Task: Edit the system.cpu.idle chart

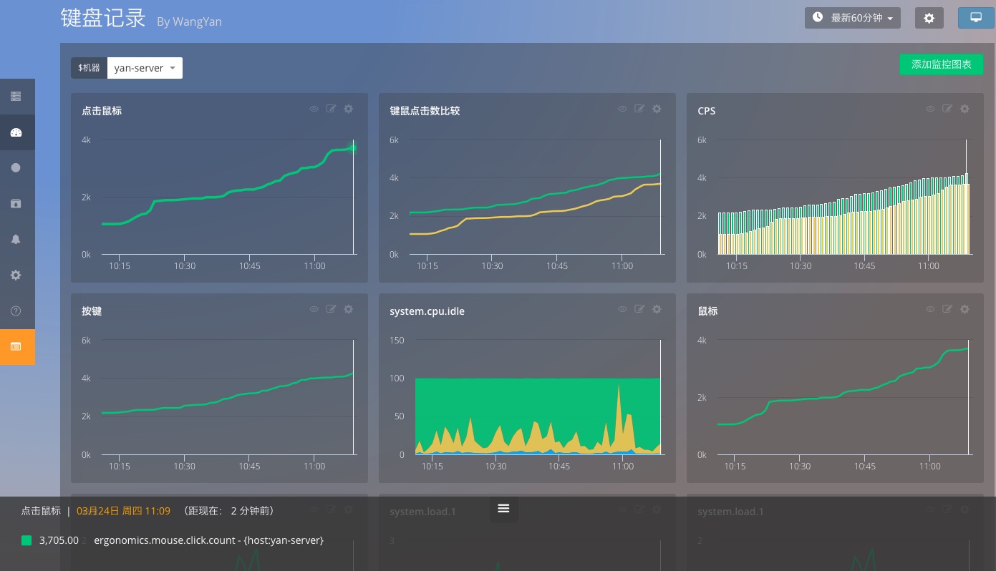Action: click(x=639, y=309)
